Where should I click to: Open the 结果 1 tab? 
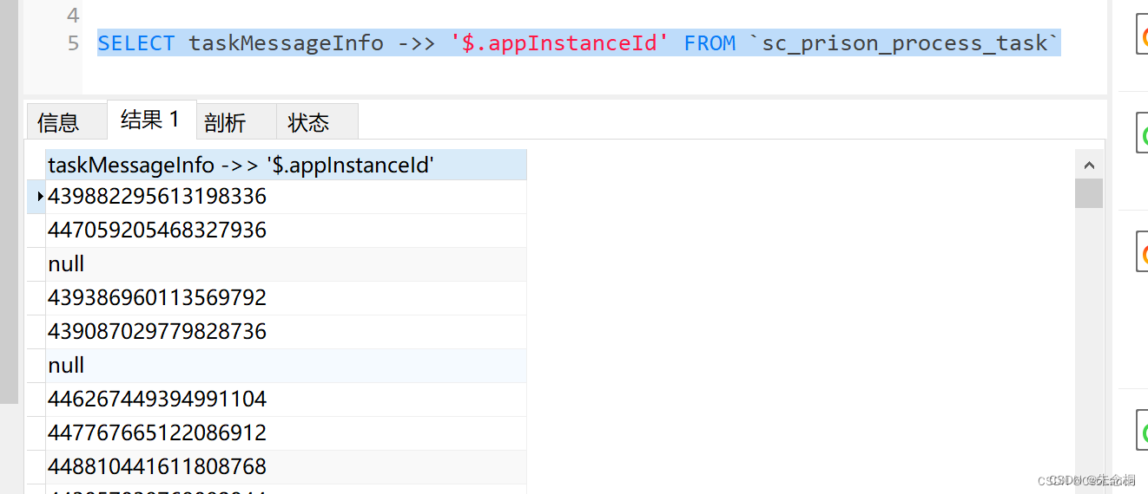150,120
